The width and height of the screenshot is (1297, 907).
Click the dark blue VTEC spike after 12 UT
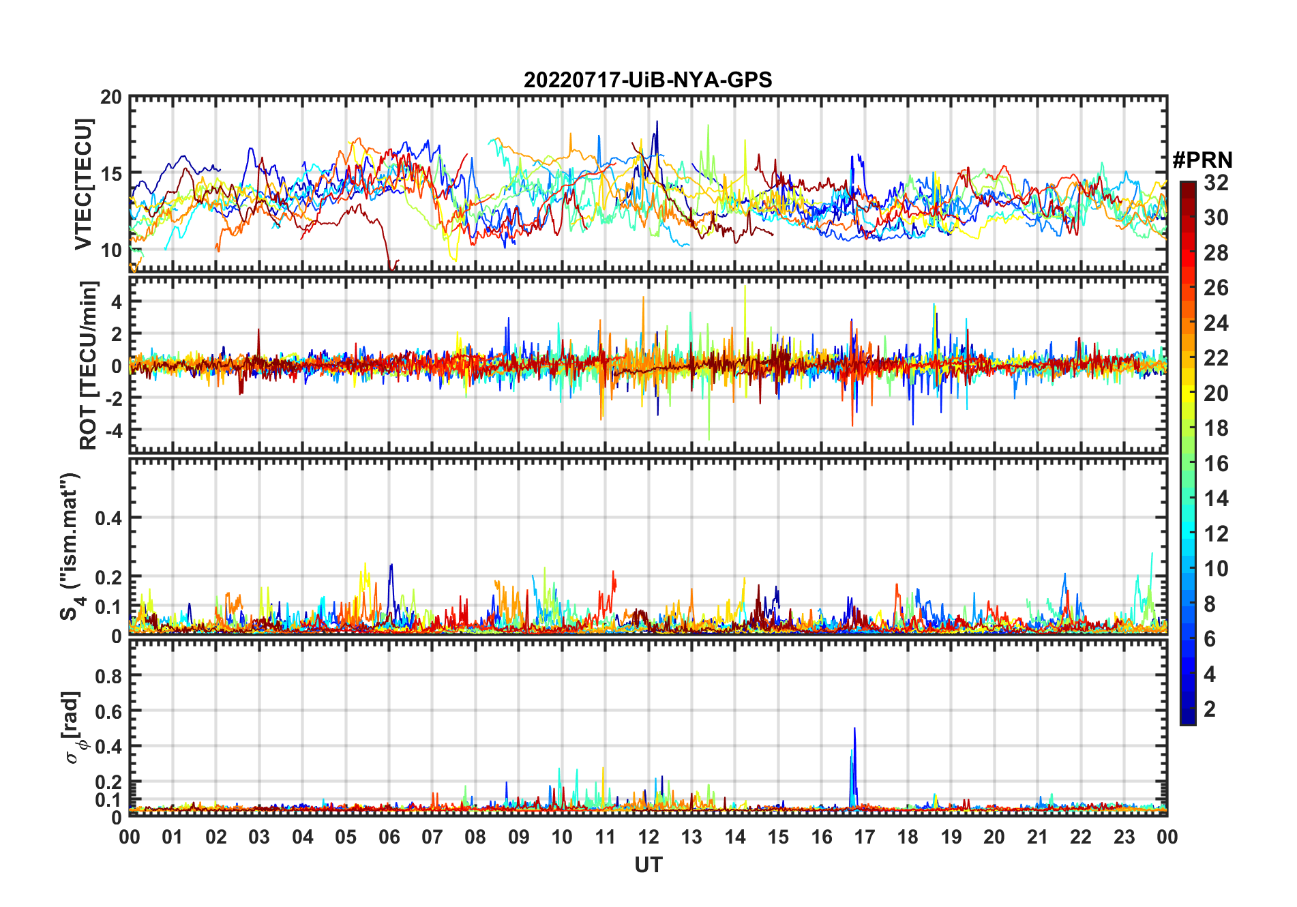tap(656, 143)
